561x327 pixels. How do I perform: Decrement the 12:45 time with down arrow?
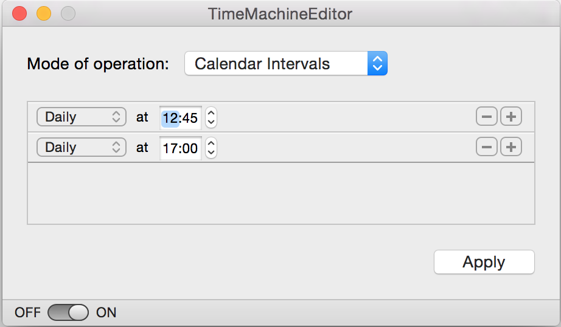(x=211, y=122)
